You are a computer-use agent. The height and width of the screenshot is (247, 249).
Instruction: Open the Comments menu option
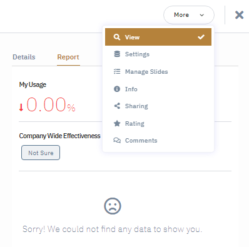click(158, 140)
